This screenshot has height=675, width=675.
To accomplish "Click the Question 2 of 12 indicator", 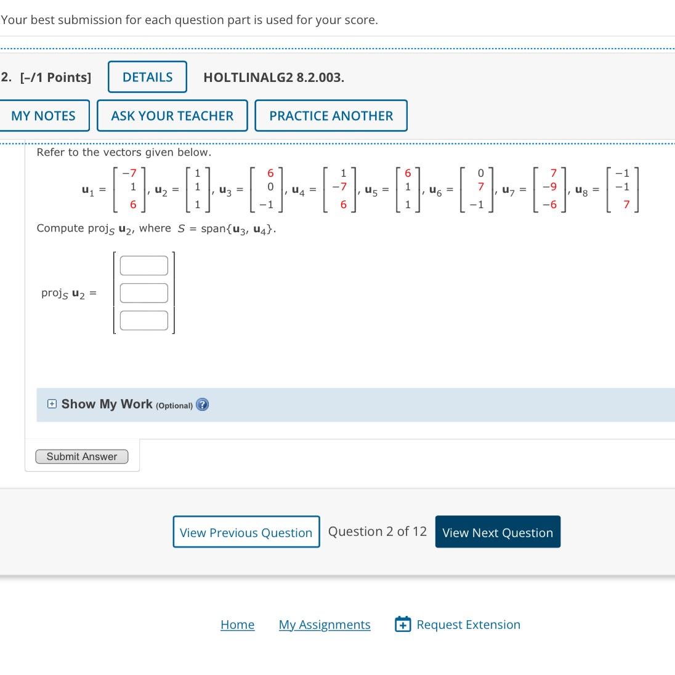I will 376,532.
